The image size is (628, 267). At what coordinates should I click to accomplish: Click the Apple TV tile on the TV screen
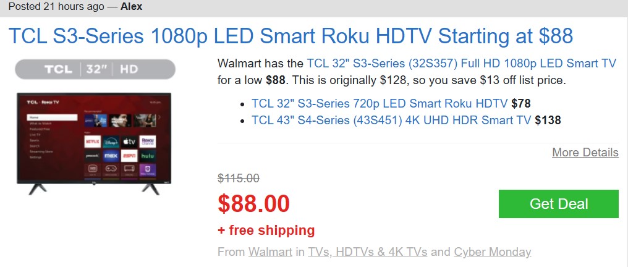coord(129,142)
